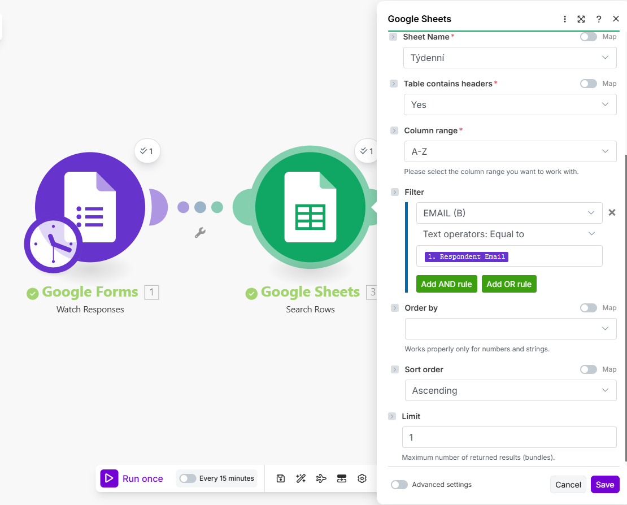This screenshot has width=627, height=505.
Task: Expand the Column range info arrow
Action: (394, 130)
